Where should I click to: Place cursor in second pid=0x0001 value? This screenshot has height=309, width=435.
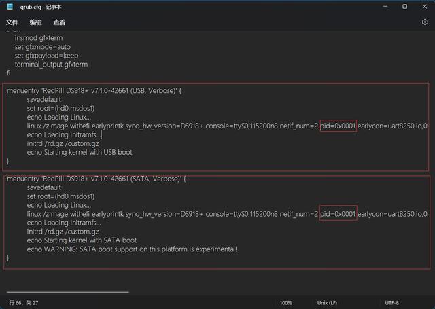[x=338, y=214]
